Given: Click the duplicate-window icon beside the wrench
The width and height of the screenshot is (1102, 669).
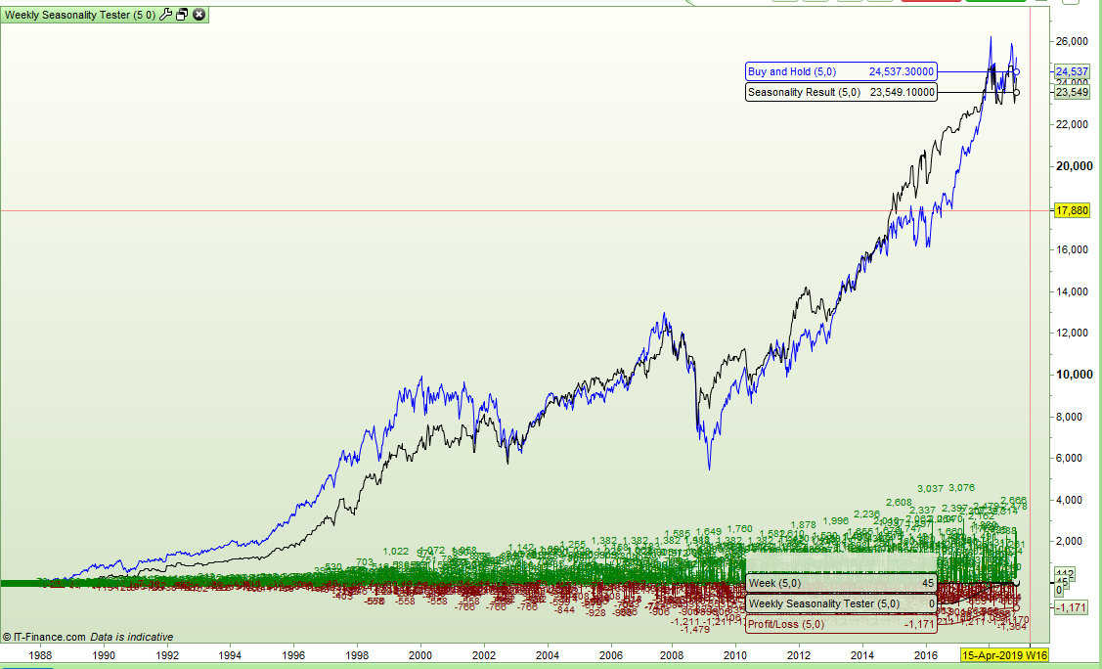Looking at the screenshot, I should tap(182, 14).
